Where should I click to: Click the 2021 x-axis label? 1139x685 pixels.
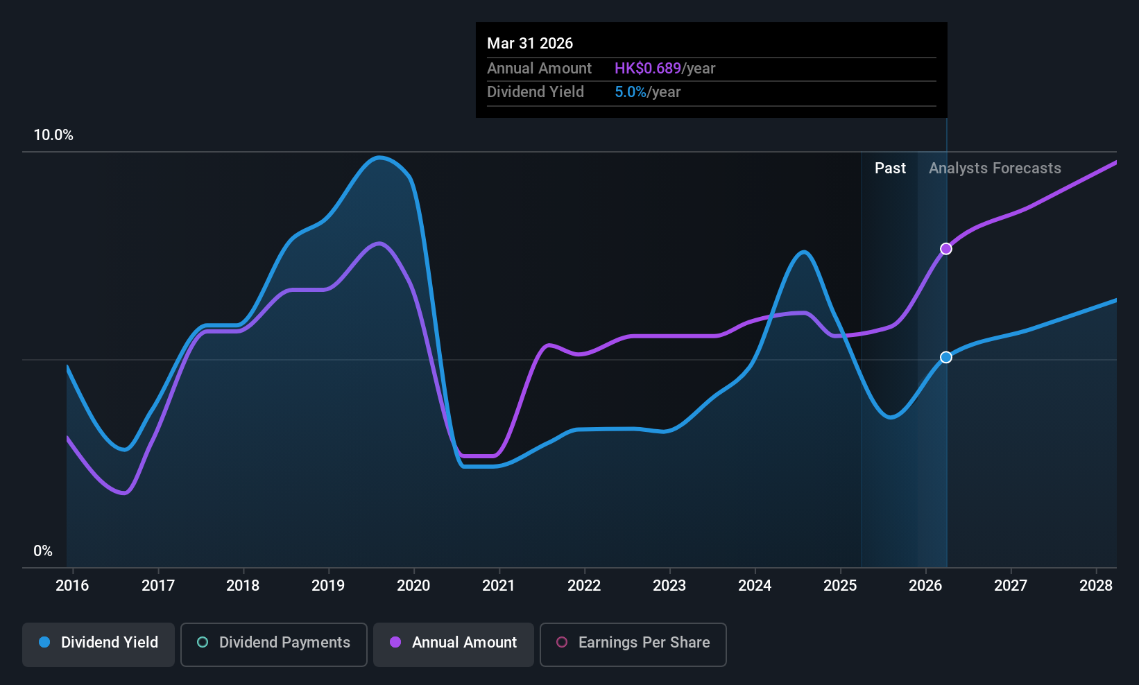499,585
